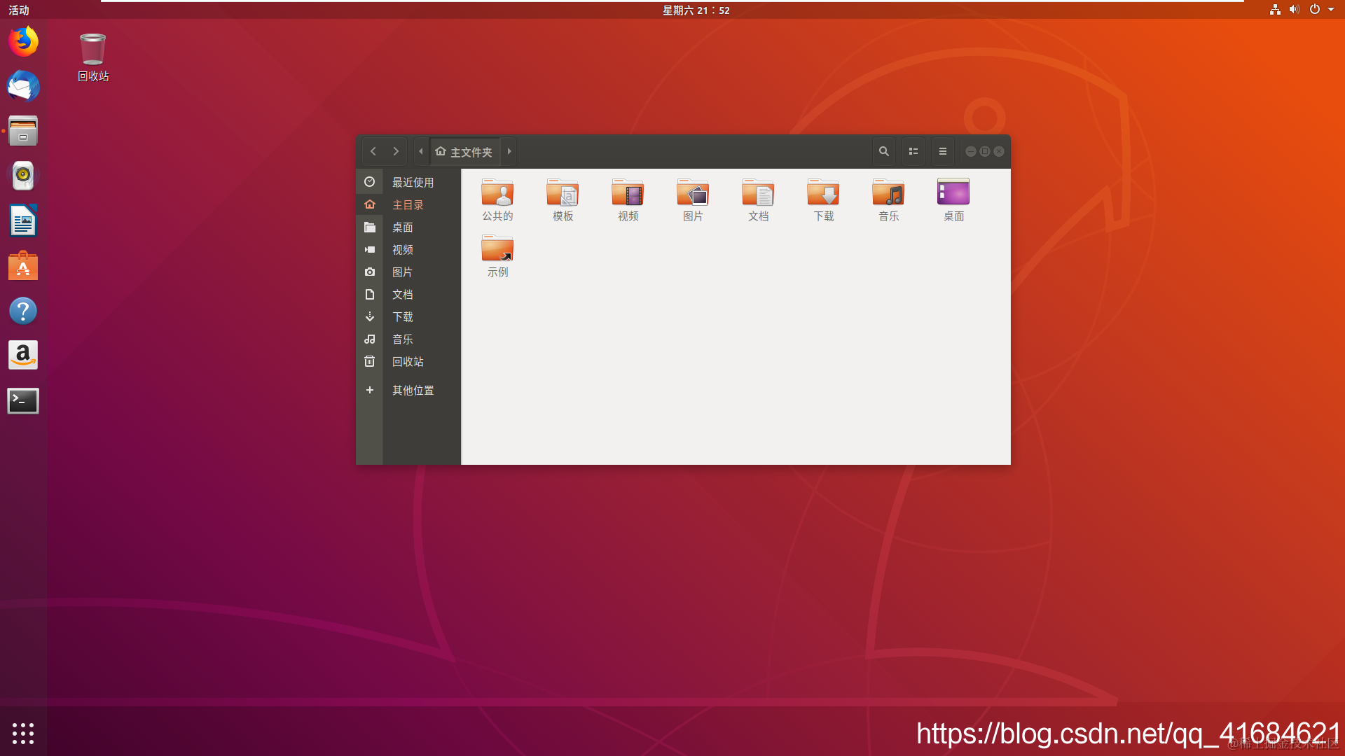
Task: Click 其他位置 in the sidebar
Action: point(413,391)
